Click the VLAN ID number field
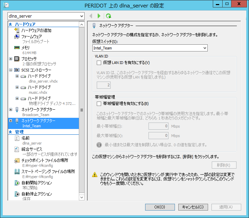The width and height of the screenshot is (249, 218). pyautogui.click(x=104, y=85)
